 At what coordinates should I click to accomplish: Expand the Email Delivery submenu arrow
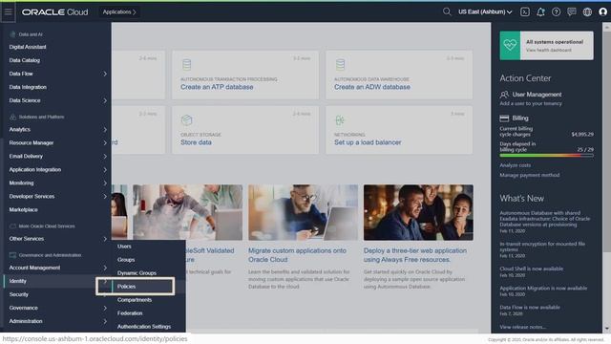(105, 157)
